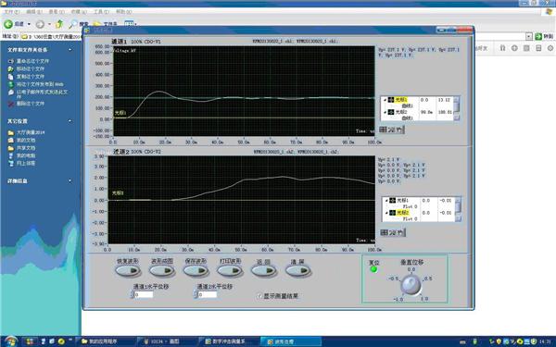This screenshot has width=556, height=347.
Task: Click 删除这个文件 task link
Action: point(31,104)
